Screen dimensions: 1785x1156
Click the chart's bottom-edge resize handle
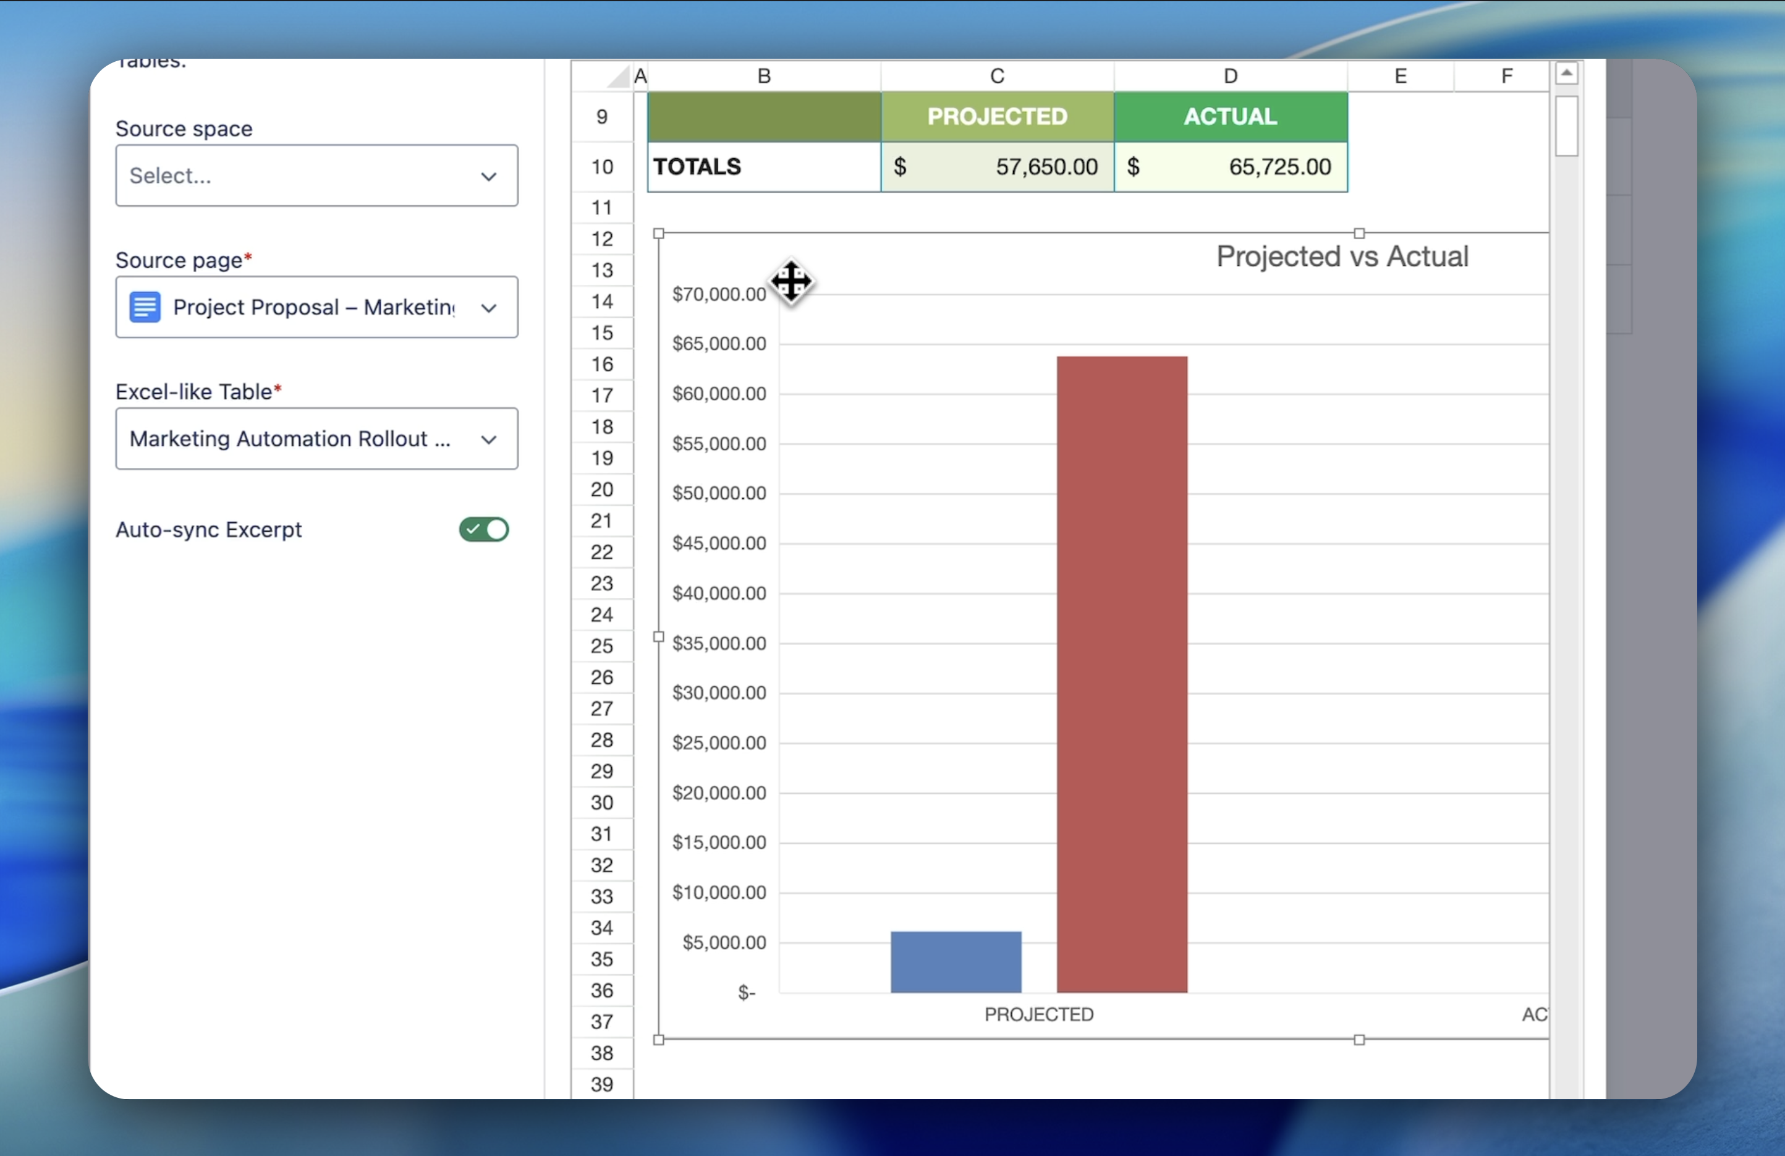[1359, 1040]
